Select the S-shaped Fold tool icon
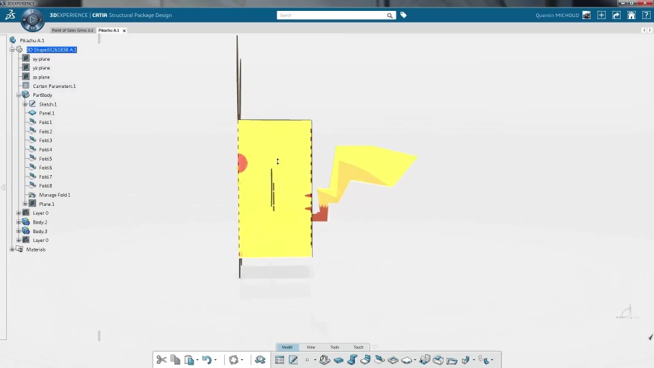Screen dimensions: 654x368 tap(352, 360)
